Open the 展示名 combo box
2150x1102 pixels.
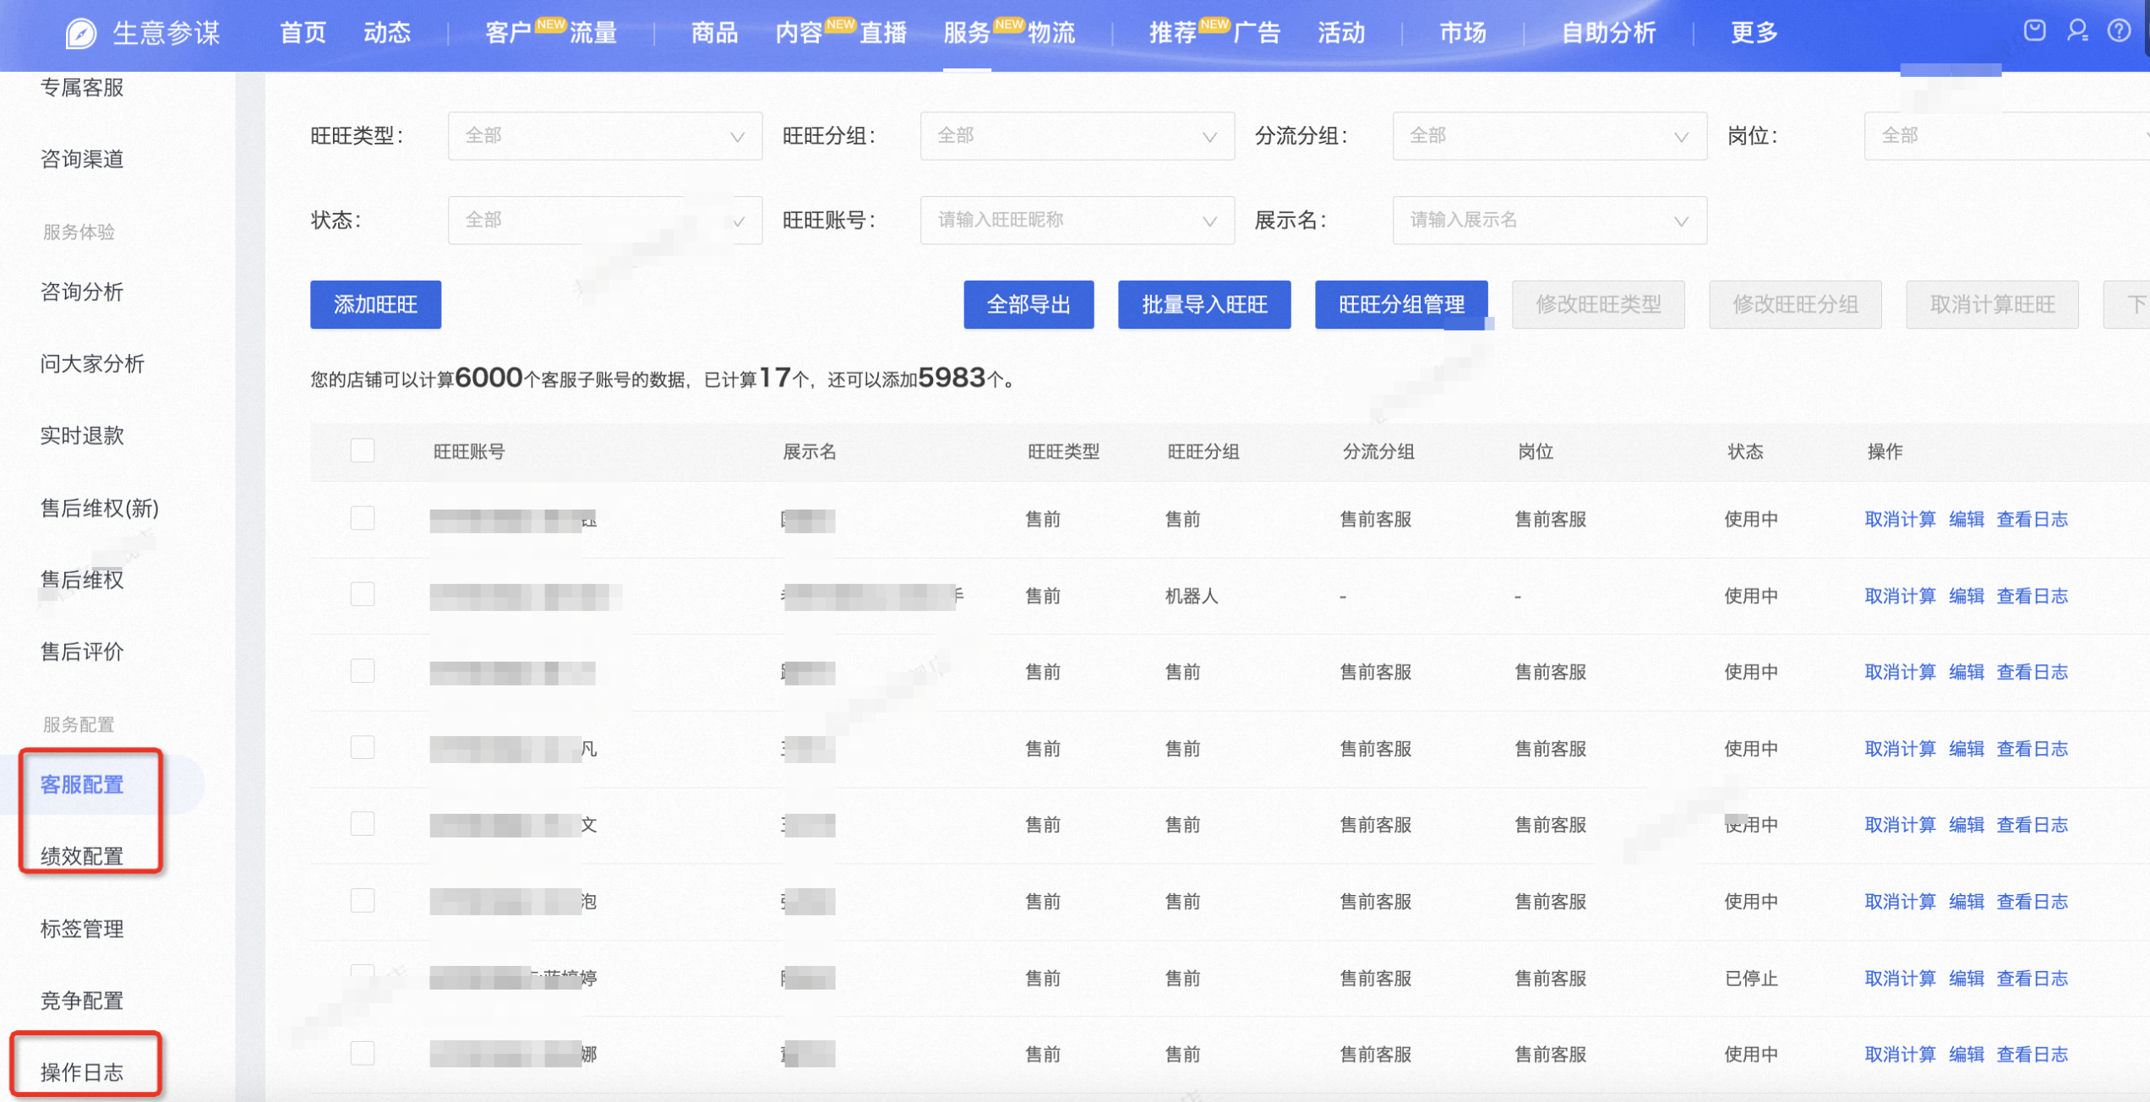point(1550,221)
